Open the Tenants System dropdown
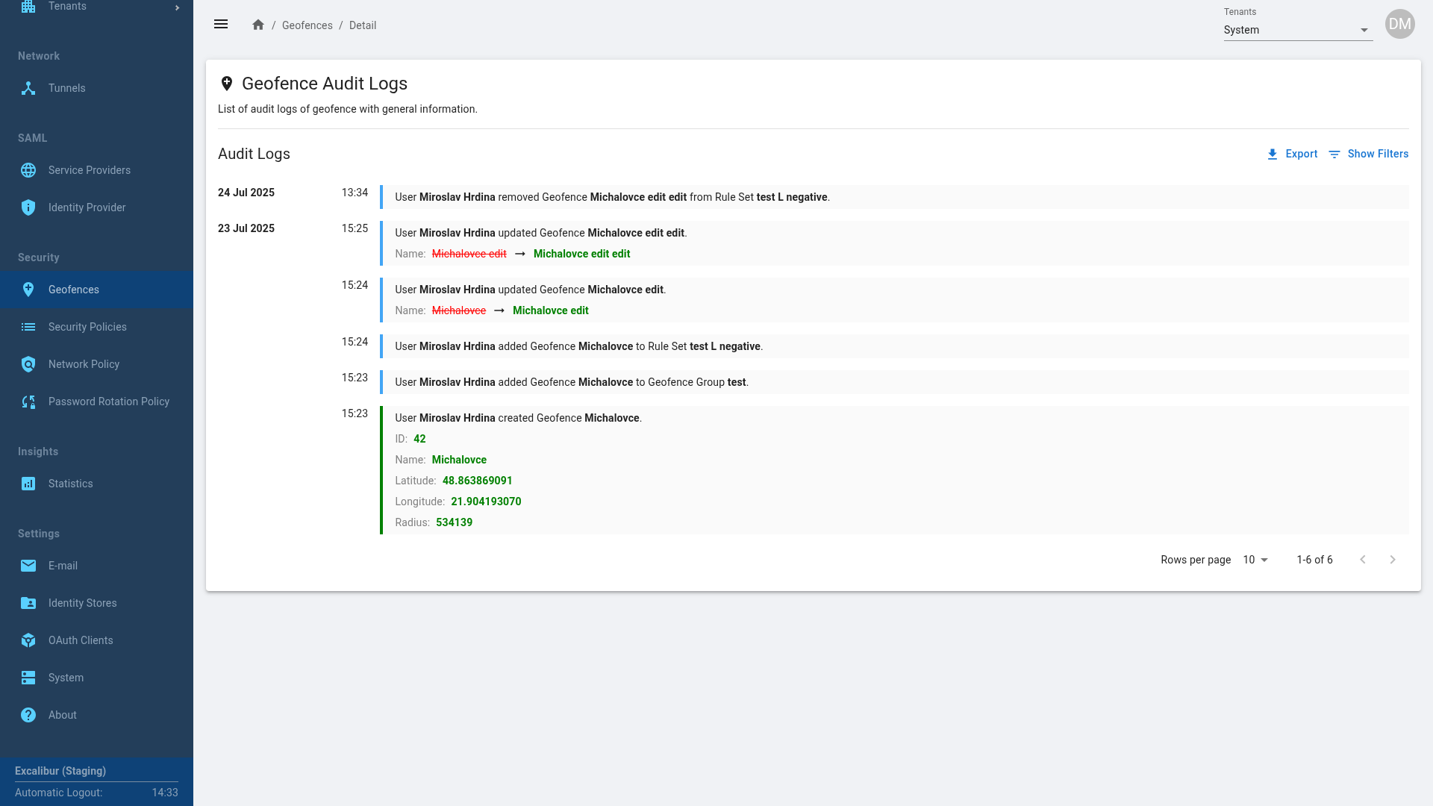This screenshot has height=806, width=1433. coord(1297,31)
